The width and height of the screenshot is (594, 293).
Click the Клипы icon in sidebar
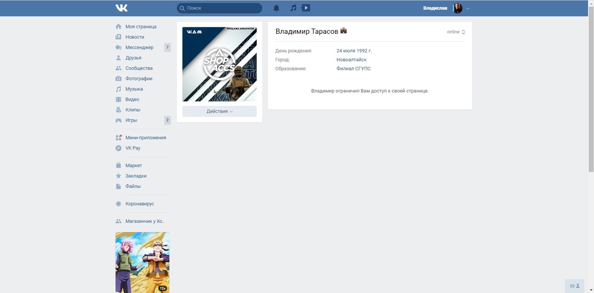pyautogui.click(x=118, y=110)
